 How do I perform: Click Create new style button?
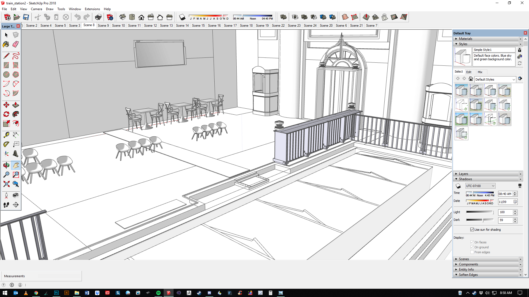[x=520, y=56]
